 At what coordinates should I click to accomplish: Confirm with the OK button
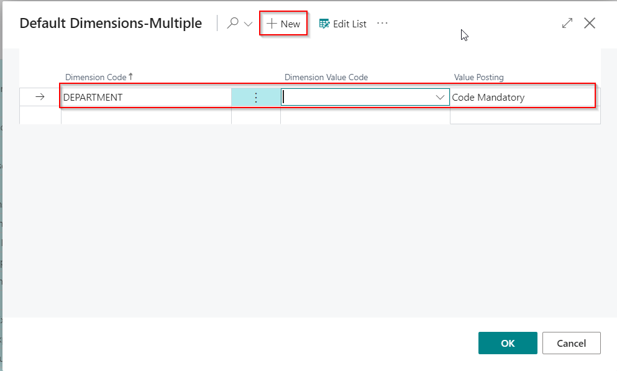point(507,343)
